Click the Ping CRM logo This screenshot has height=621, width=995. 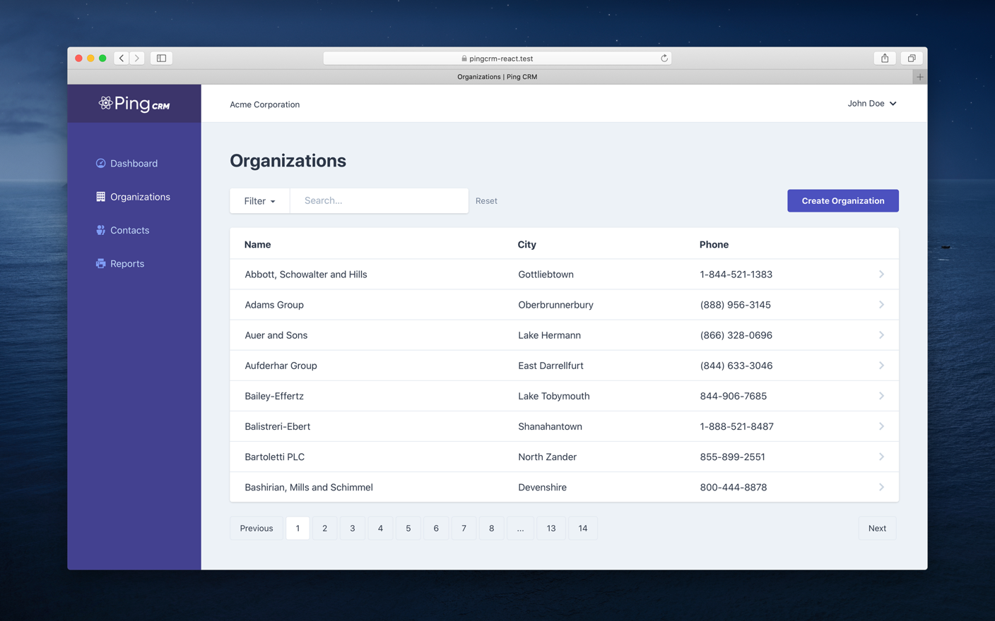(134, 104)
